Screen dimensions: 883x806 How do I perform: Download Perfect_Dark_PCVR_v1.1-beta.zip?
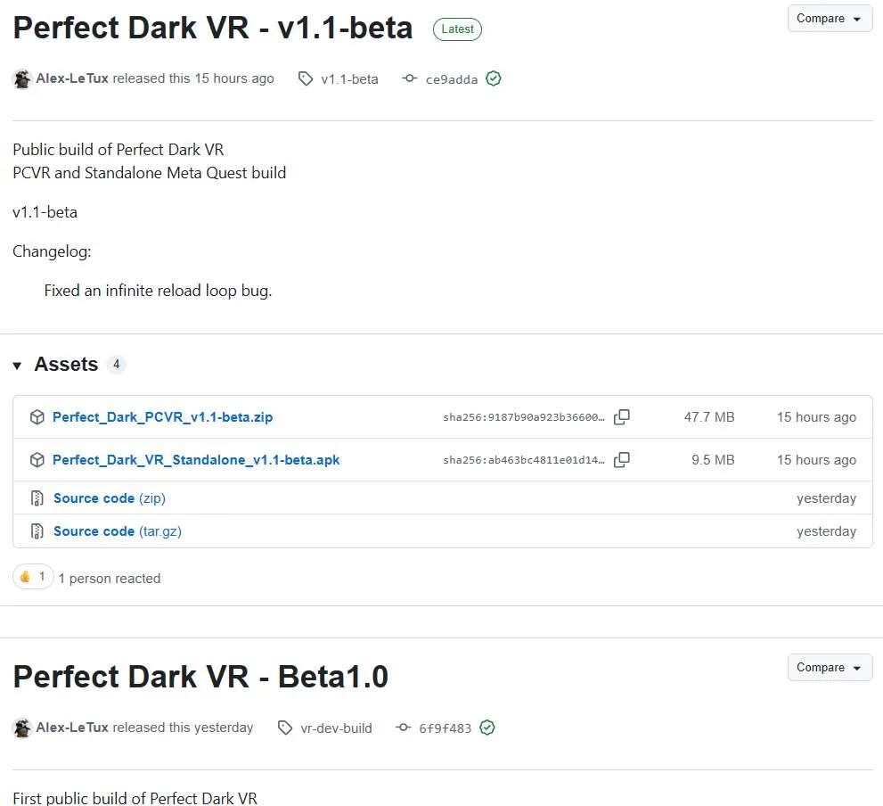(162, 417)
